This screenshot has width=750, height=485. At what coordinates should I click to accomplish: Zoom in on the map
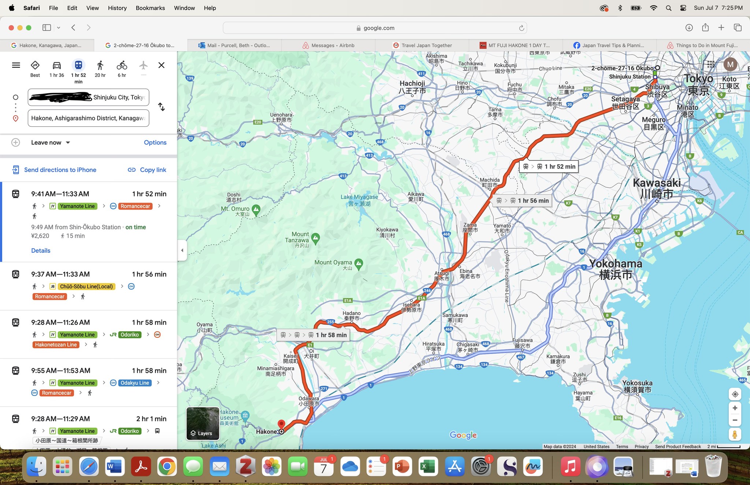pos(735,408)
